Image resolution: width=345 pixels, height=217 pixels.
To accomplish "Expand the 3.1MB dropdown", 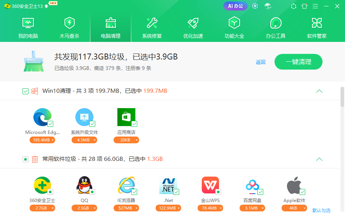I will pos(263,208).
